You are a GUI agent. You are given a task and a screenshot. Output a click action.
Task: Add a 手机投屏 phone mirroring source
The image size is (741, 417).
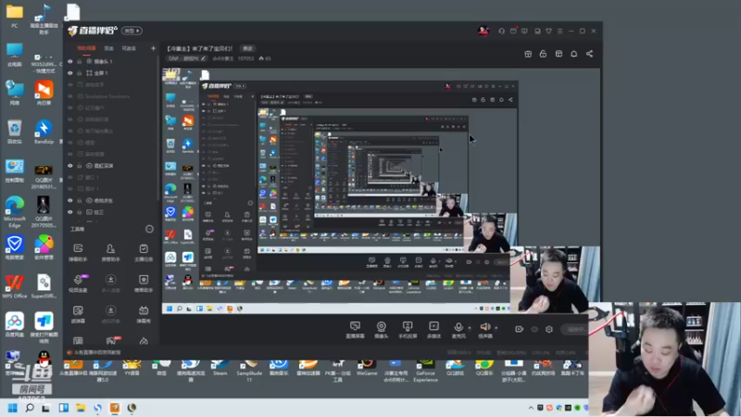tap(408, 330)
